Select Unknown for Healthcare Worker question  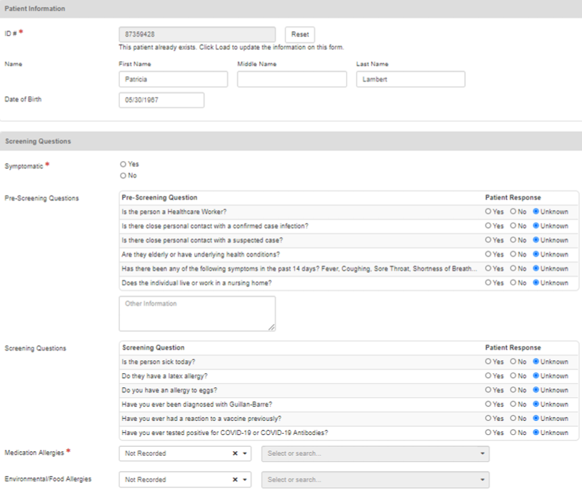[536, 211]
